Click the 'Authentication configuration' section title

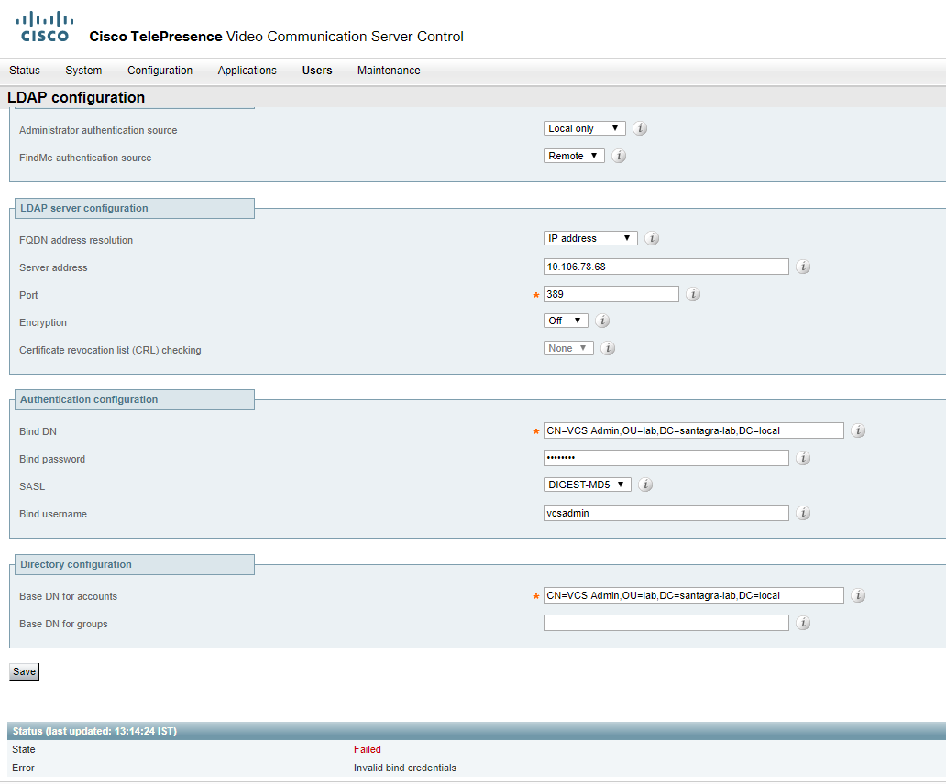coord(89,399)
